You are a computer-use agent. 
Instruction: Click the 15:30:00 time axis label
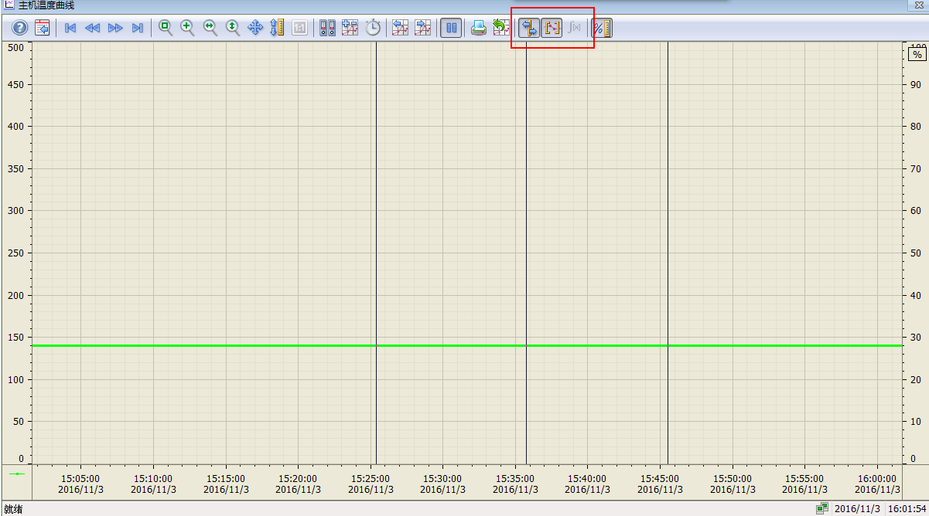click(x=442, y=479)
